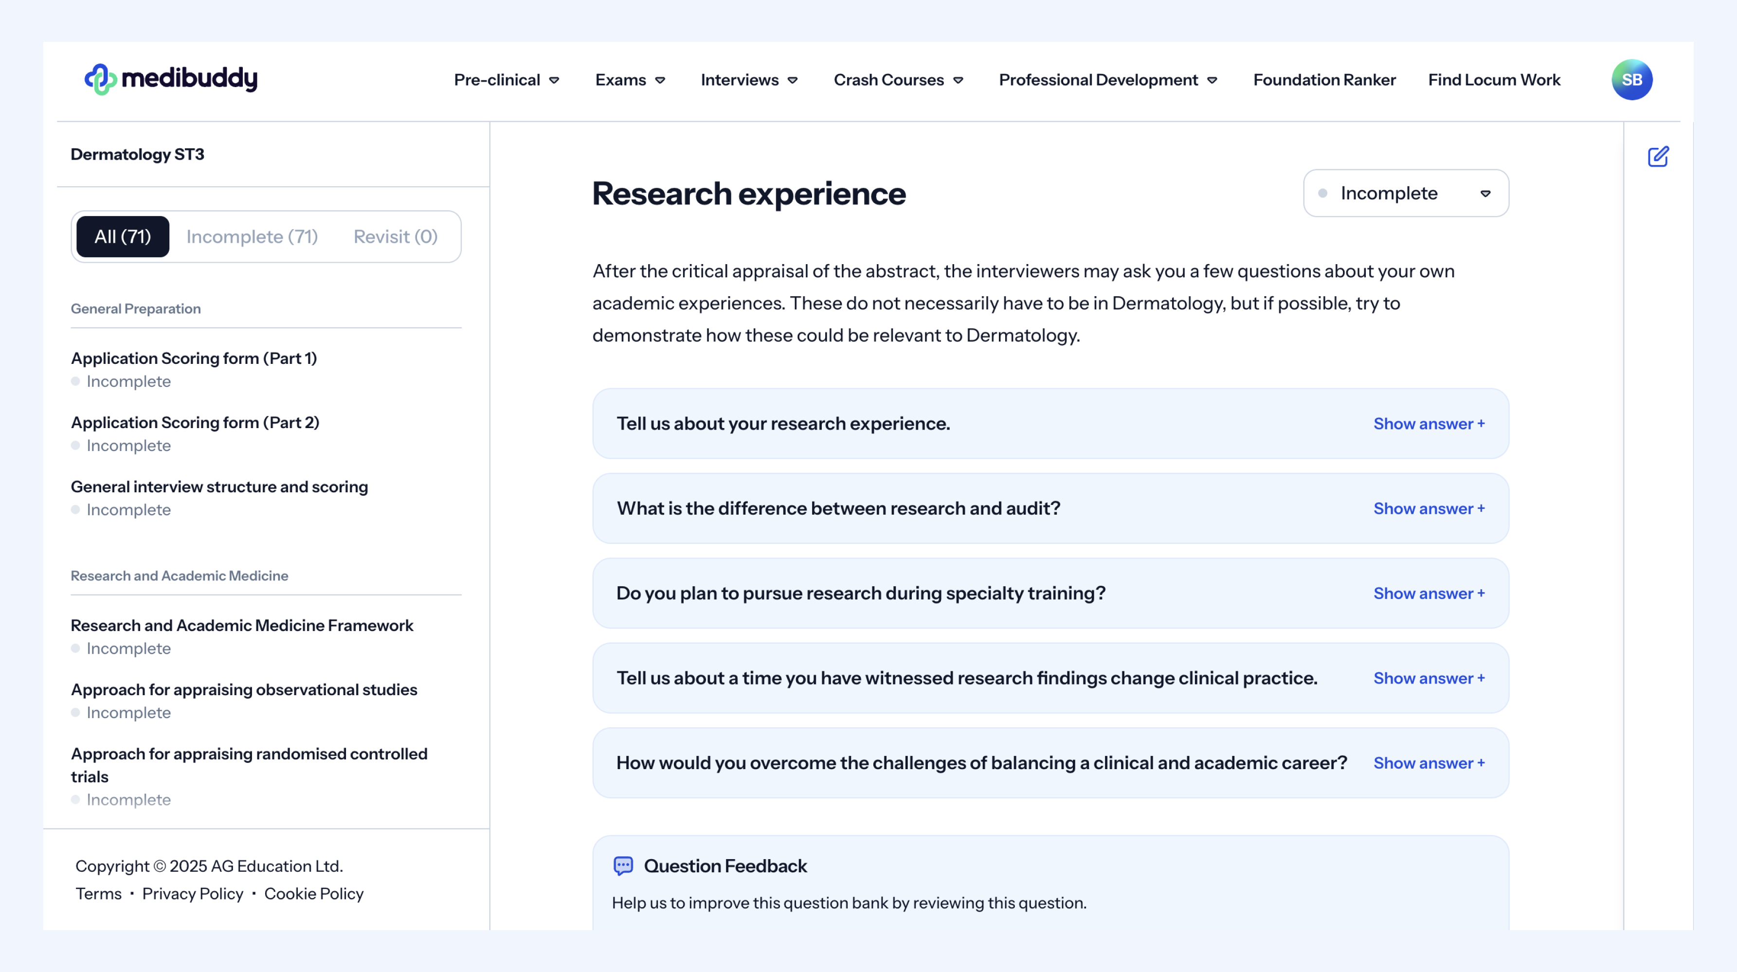The width and height of the screenshot is (1737, 972).
Task: Open Approach for appraising observational studies
Action: 243,689
